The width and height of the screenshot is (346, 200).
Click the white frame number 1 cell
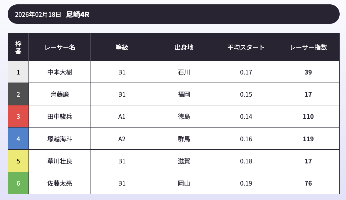click(18, 72)
